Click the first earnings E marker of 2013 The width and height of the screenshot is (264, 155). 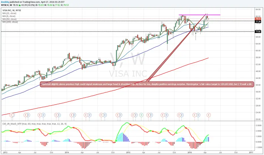[11, 115]
